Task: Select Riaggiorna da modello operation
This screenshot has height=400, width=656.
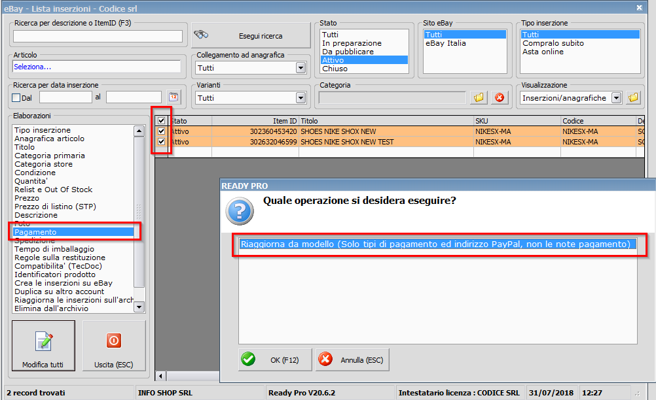Action: [438, 244]
